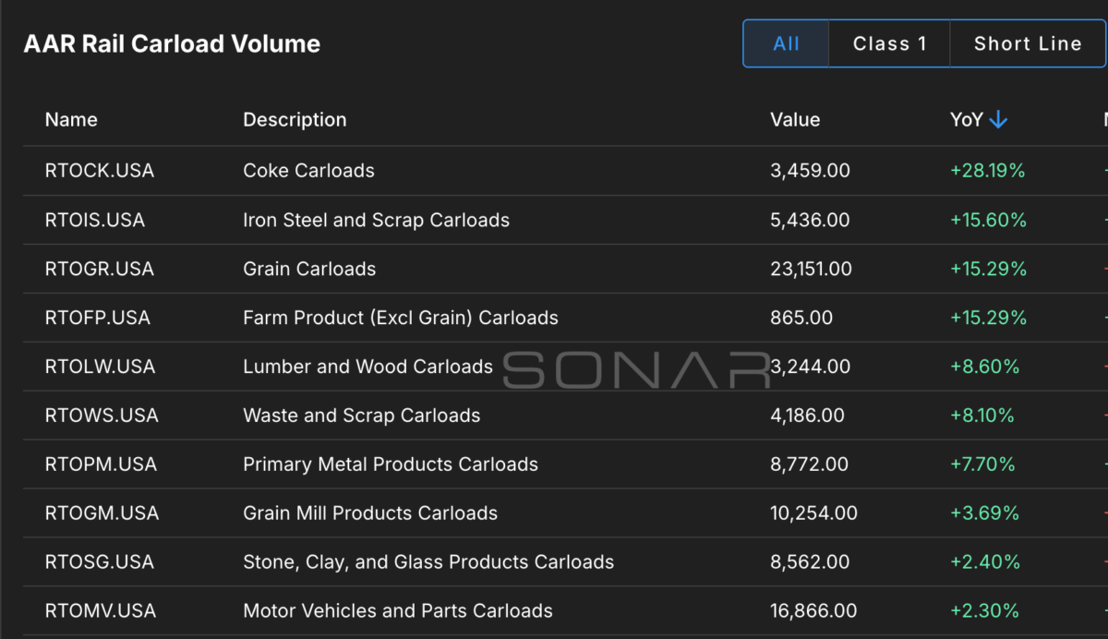The image size is (1108, 639).
Task: Select the All segment toggle
Action: tap(787, 44)
